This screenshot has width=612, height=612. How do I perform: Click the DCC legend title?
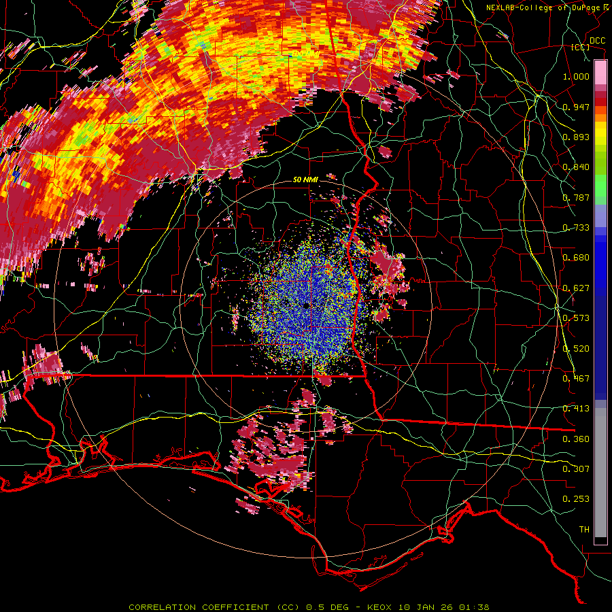(x=597, y=41)
